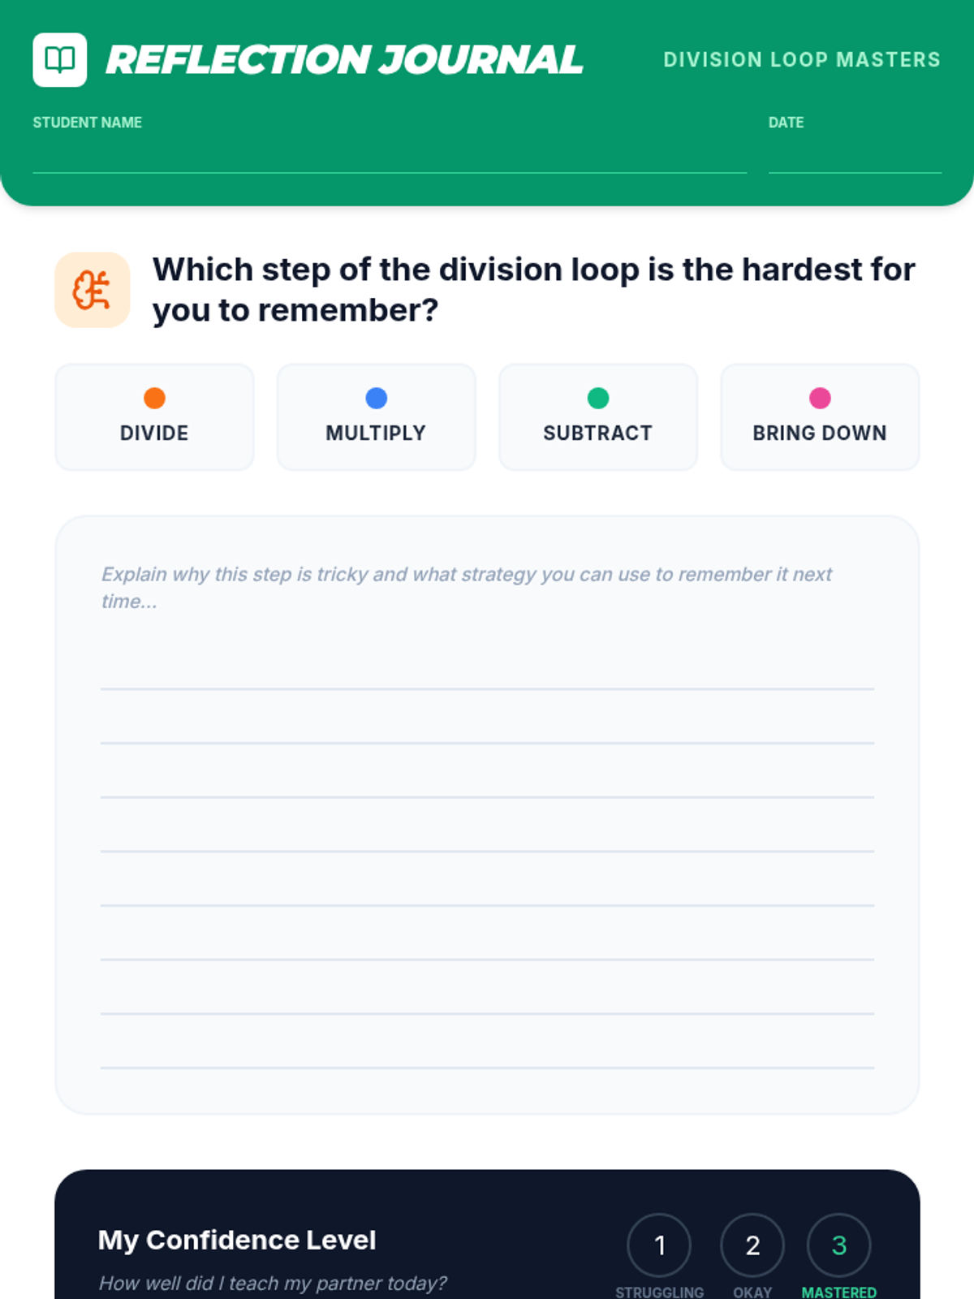Click the orange brain icon
974x1299 pixels.
click(92, 290)
